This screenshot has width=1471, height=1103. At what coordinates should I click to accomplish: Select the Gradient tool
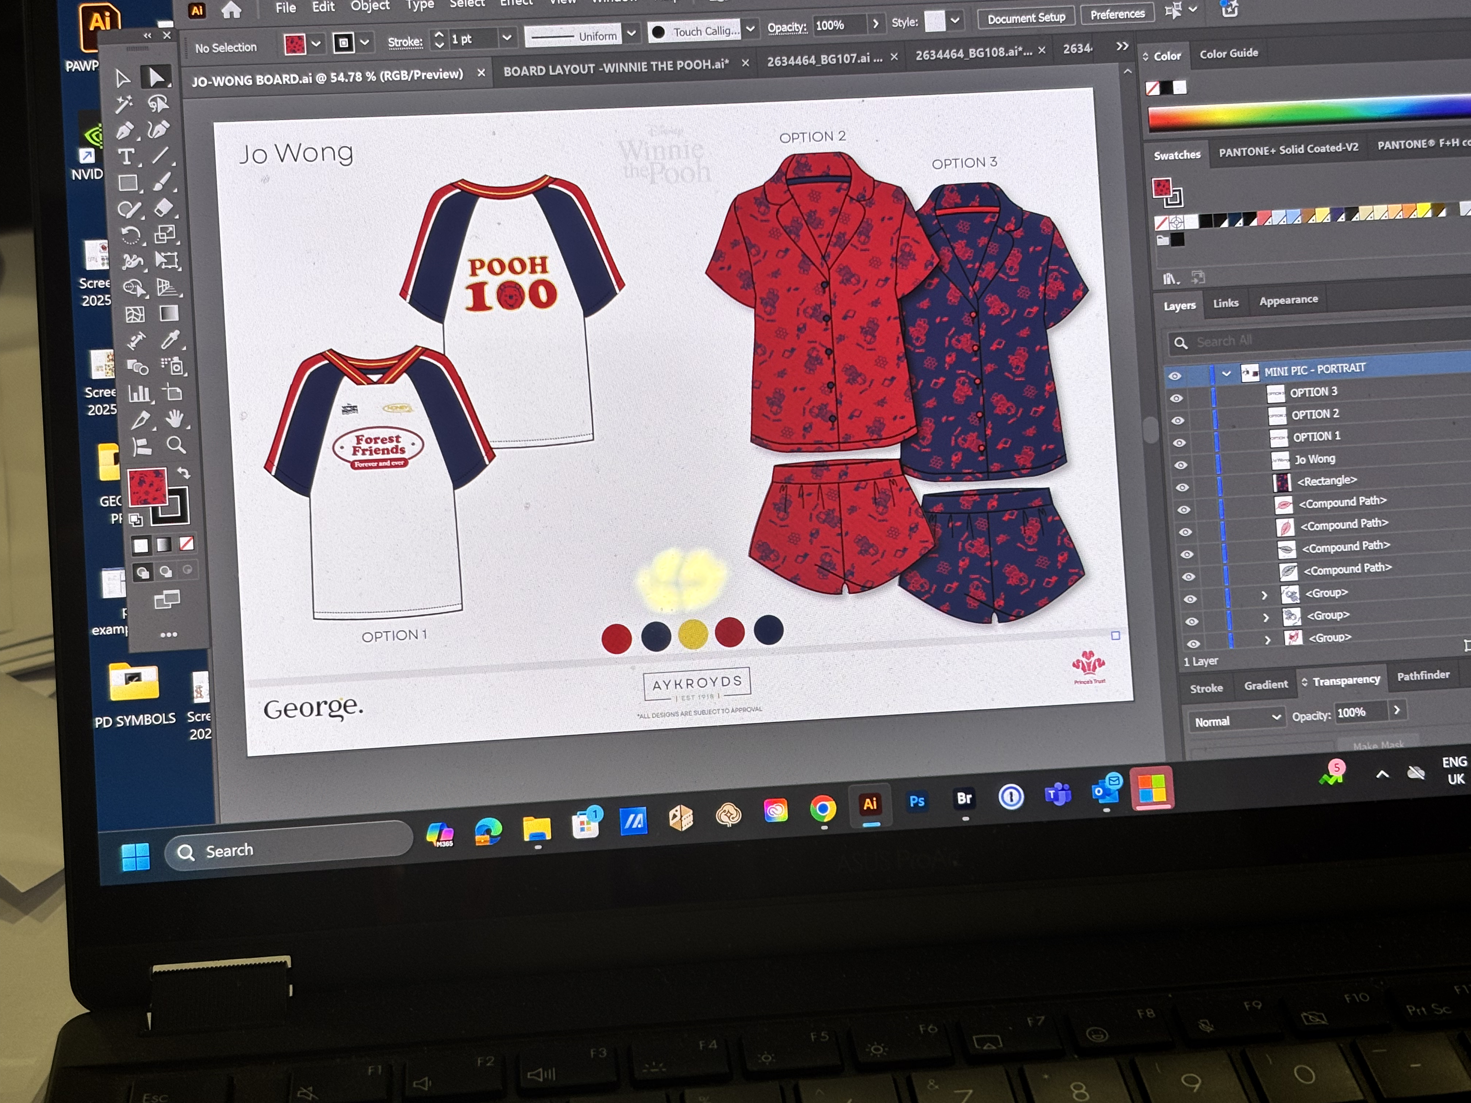169,313
